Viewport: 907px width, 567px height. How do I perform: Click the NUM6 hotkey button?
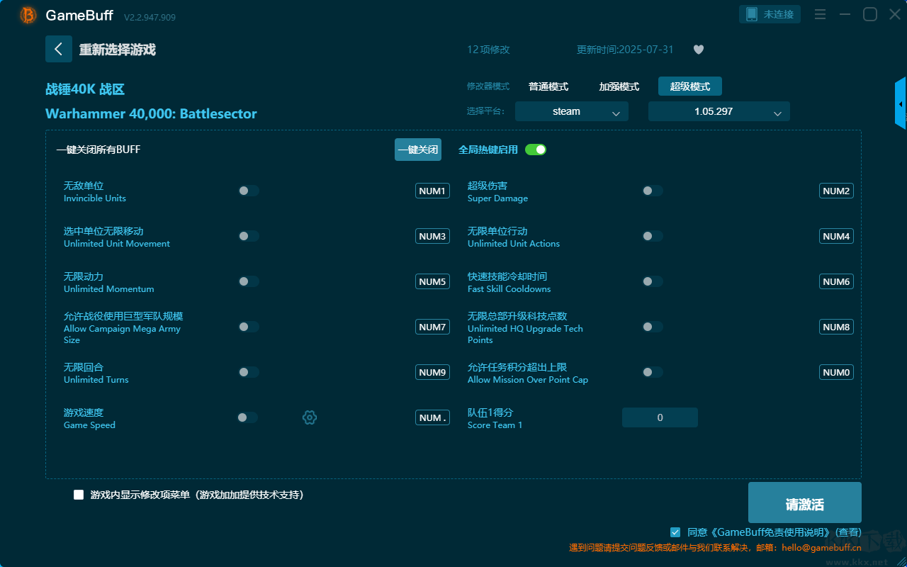[836, 281]
